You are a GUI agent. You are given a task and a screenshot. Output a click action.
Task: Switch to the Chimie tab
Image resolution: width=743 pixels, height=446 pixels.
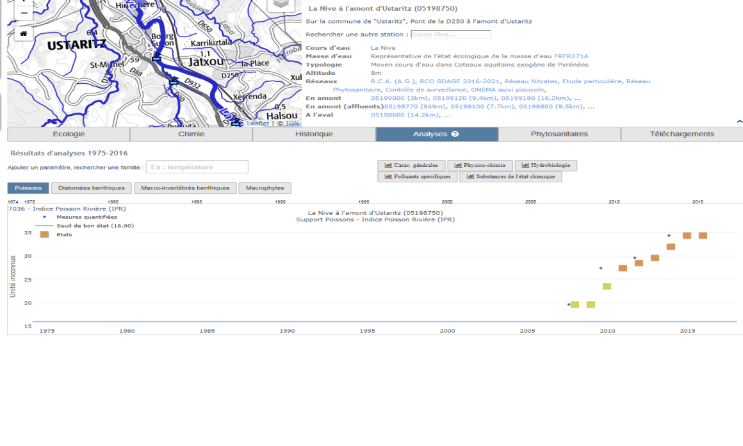tap(191, 134)
